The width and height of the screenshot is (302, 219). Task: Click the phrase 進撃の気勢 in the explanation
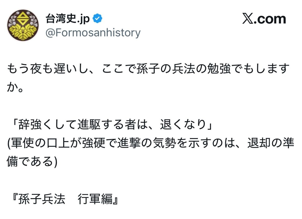pos(153,144)
